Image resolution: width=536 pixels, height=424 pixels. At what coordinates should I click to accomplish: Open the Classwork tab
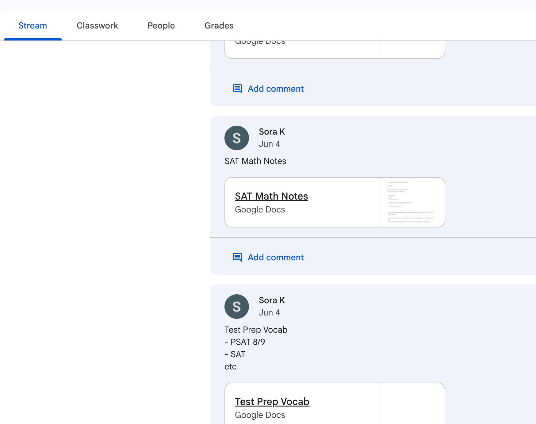pos(97,26)
